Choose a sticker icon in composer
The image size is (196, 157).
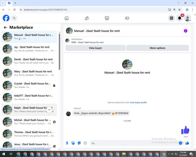click(79, 143)
